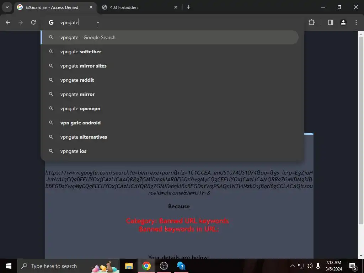Open the volume tray icon
Screen dimensions: 364x273
coord(310,266)
